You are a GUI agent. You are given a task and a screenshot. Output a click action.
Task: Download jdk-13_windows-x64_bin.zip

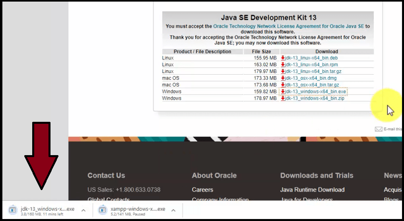pos(315,98)
